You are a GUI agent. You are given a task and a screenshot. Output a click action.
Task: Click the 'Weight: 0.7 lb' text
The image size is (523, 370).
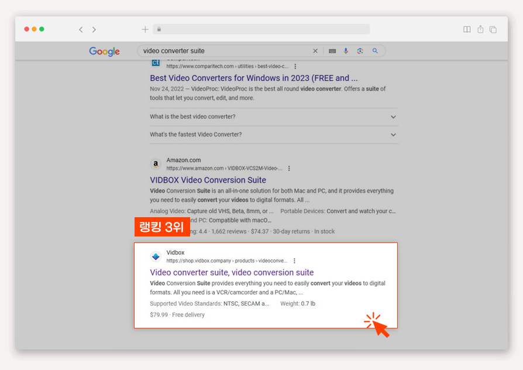click(x=298, y=303)
